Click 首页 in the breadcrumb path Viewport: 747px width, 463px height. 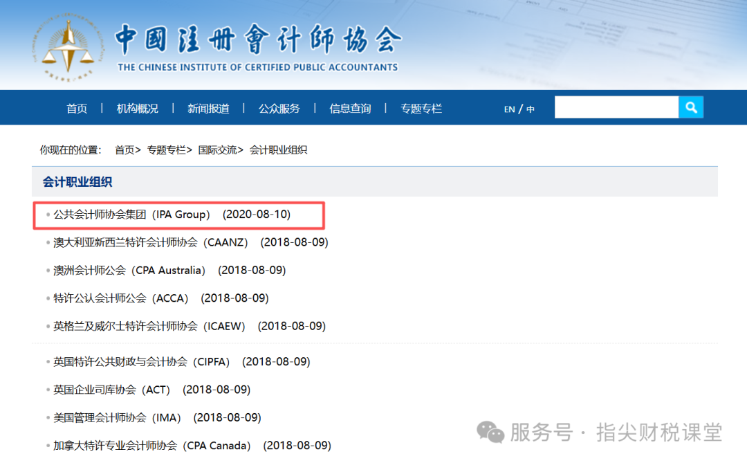pyautogui.click(x=124, y=150)
